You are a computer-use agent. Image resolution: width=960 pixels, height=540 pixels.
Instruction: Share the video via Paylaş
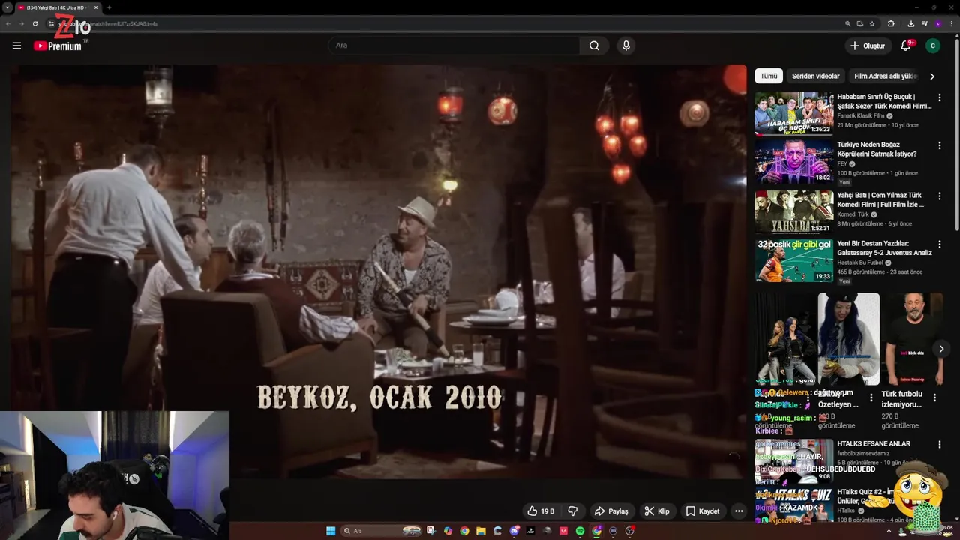(611, 511)
